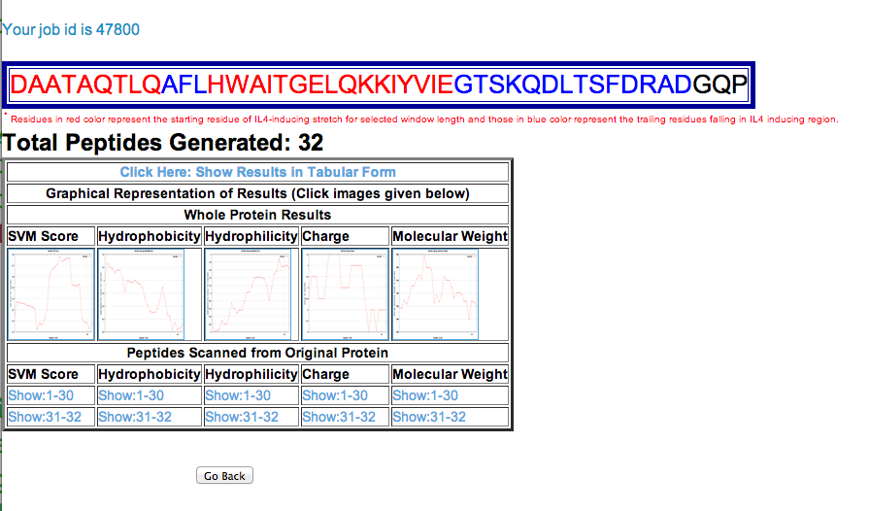Show SVM Score peptides 1-30

40,395
